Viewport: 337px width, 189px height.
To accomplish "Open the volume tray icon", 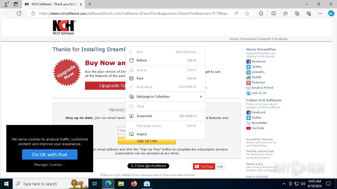I will click(x=303, y=184).
